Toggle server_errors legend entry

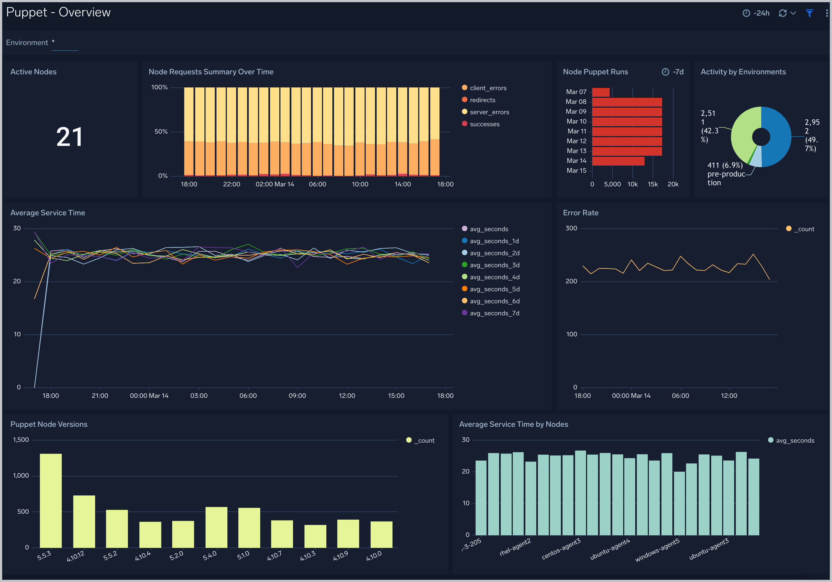(485, 112)
